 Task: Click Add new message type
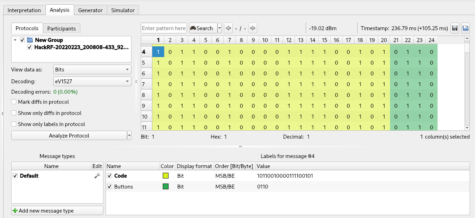point(57,211)
